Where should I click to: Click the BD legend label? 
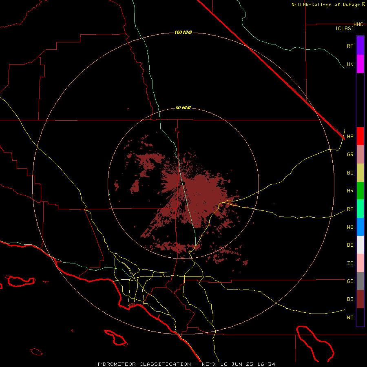tap(350, 173)
